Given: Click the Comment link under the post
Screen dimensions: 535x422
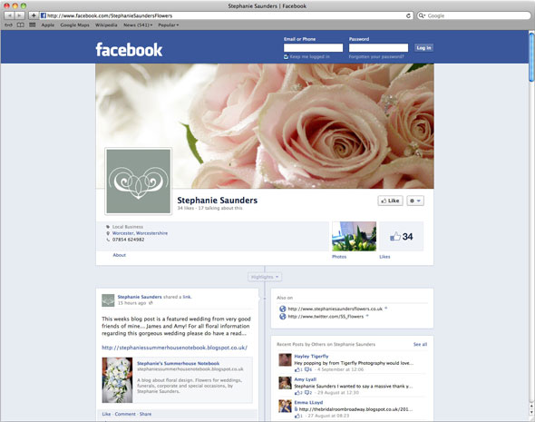Looking at the screenshot, I should 125,414.
